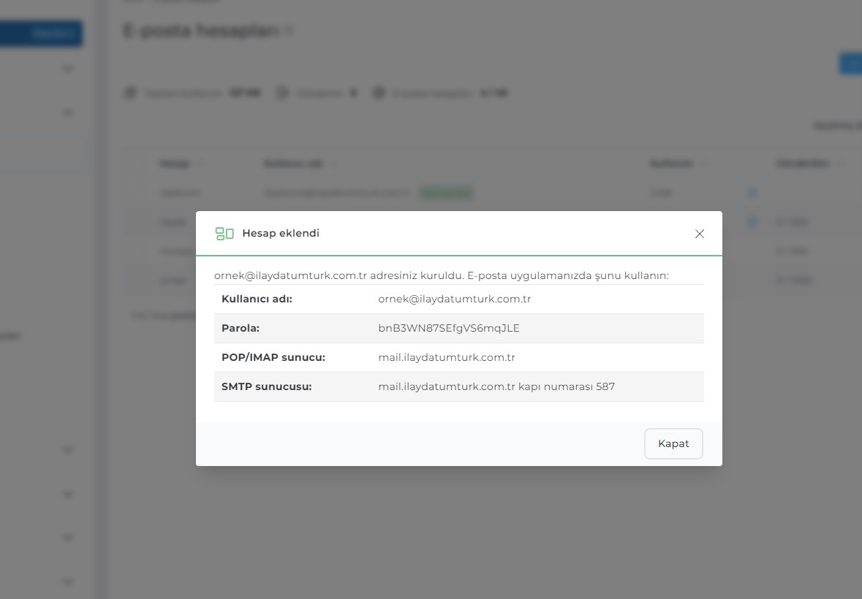
Task: Sort by the Hesap column header
Action: coord(174,164)
